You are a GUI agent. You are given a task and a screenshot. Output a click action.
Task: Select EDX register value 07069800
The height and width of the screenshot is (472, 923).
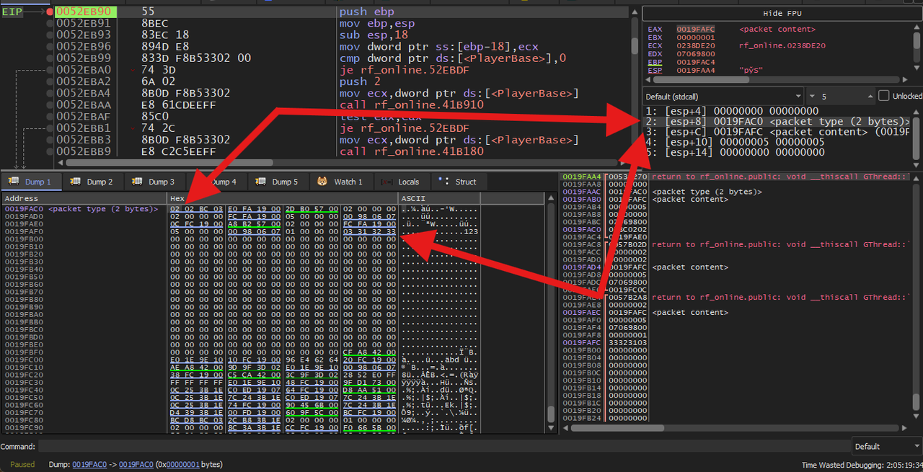point(695,54)
